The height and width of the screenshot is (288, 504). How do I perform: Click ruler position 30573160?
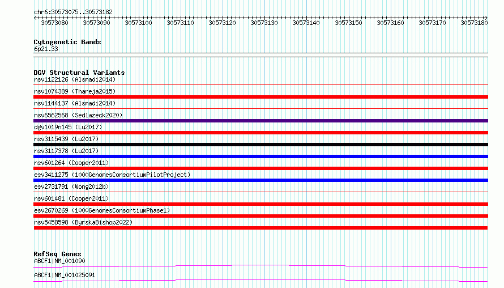tap(390, 23)
